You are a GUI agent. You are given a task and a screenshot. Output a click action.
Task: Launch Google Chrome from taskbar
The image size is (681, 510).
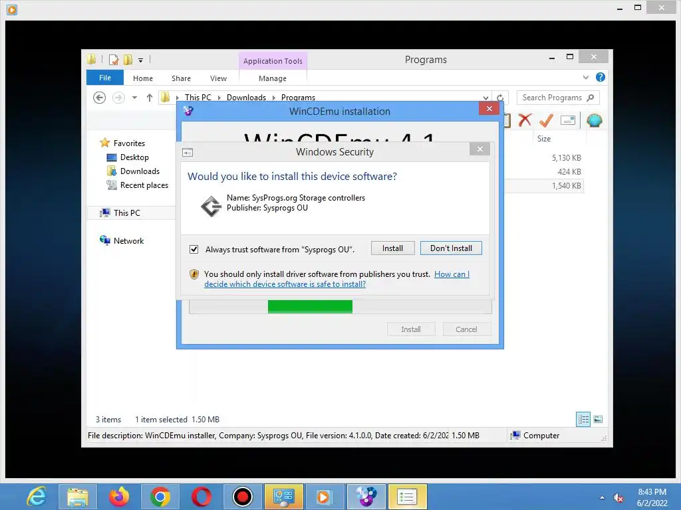[160, 497]
